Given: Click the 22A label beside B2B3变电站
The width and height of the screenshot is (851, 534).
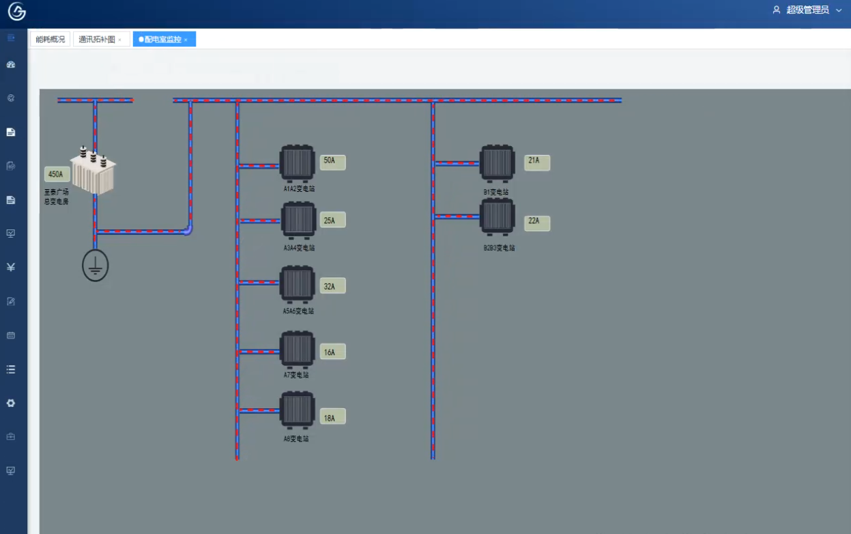Looking at the screenshot, I should click(x=537, y=223).
